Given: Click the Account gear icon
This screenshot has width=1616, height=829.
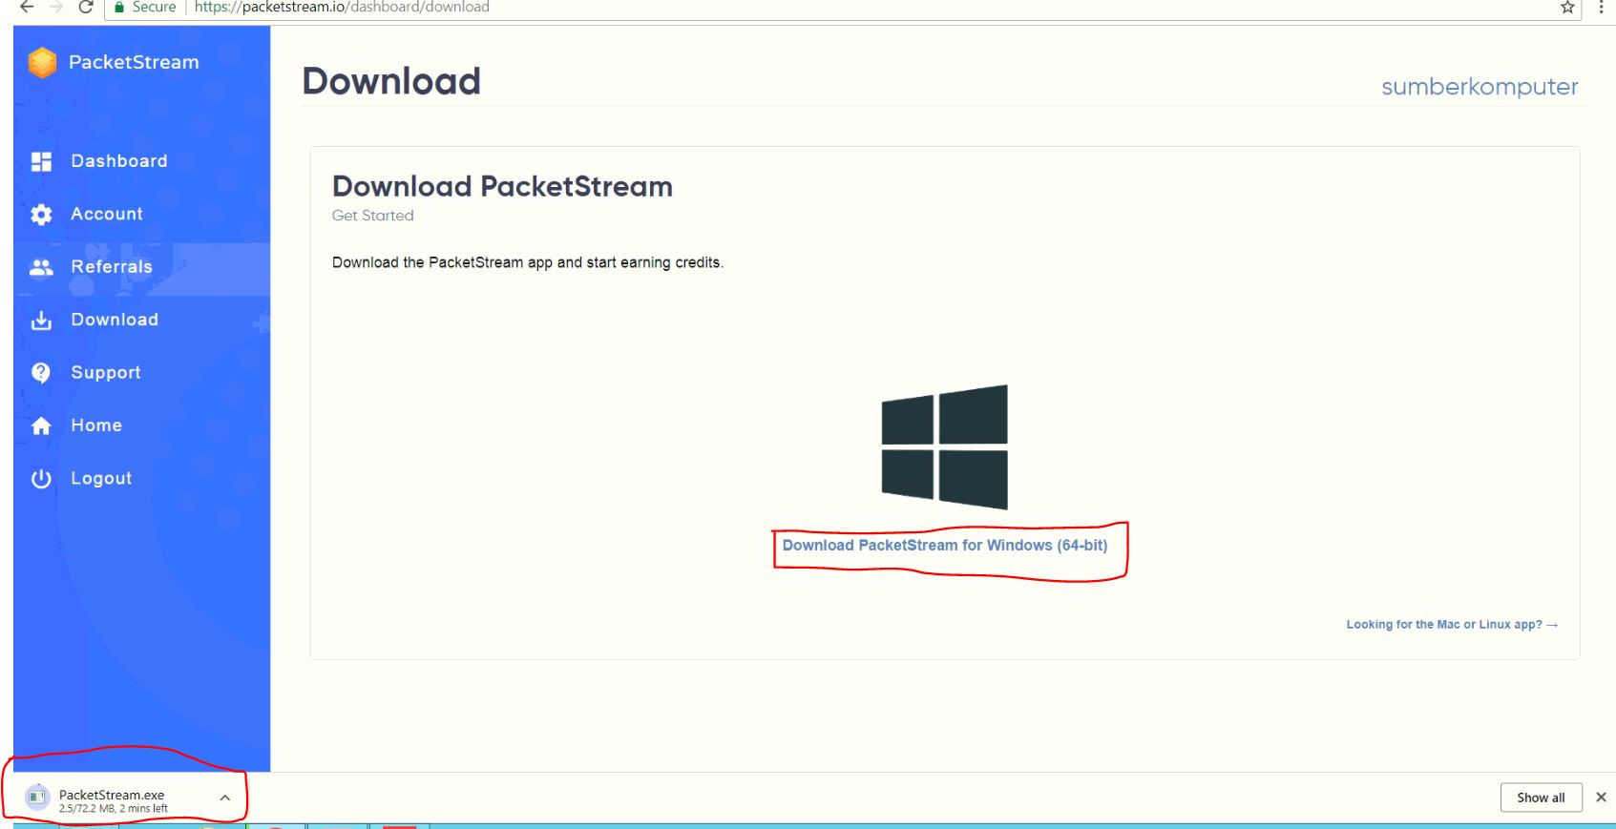Looking at the screenshot, I should pyautogui.click(x=41, y=215).
